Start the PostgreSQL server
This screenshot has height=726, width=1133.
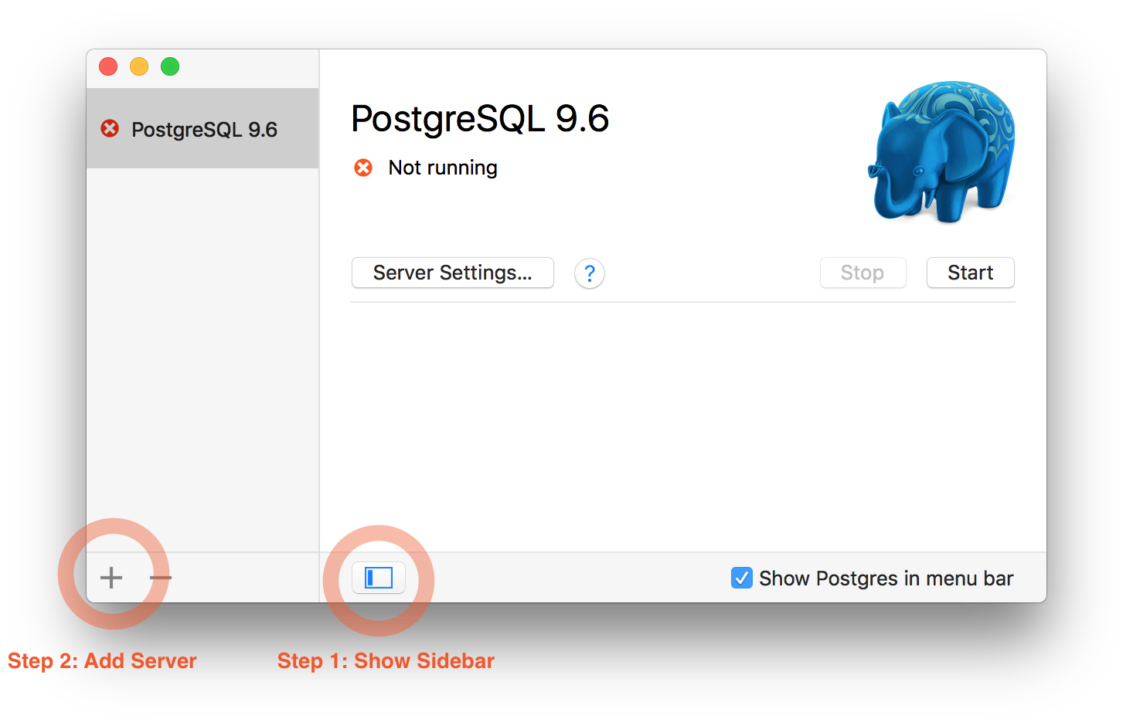[971, 273]
